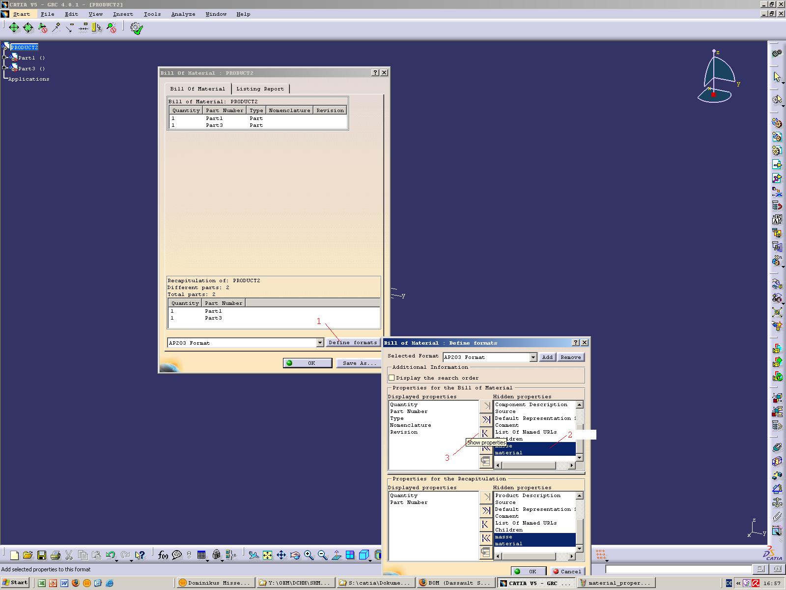Image resolution: width=786 pixels, height=590 pixels.
Task: Open the Analyze menu
Action: click(x=183, y=14)
